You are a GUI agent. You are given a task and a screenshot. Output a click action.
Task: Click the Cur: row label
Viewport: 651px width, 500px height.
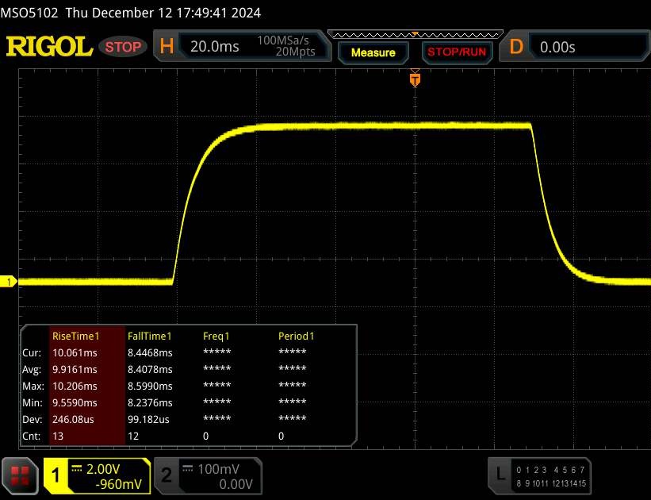(32, 352)
